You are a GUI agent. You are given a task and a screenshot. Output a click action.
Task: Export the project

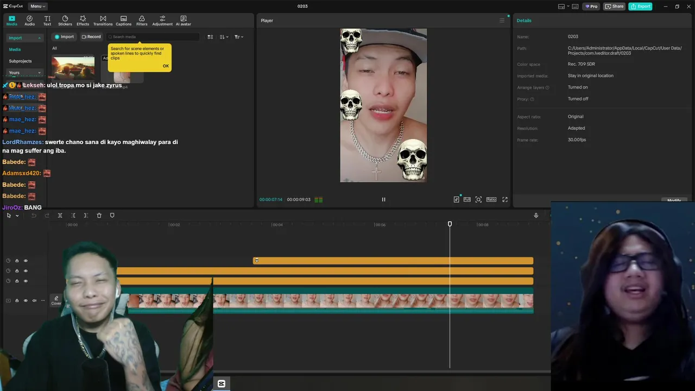click(x=640, y=7)
